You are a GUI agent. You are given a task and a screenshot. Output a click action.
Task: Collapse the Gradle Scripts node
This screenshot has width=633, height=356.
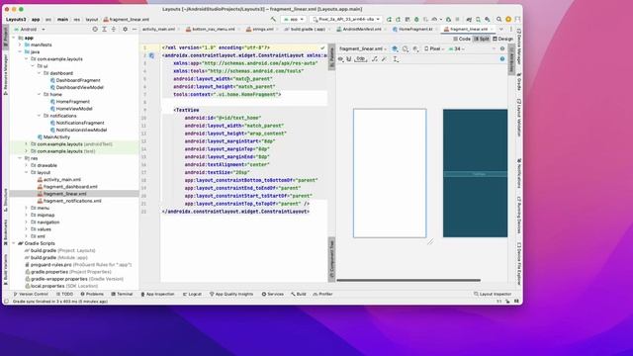tap(14, 243)
